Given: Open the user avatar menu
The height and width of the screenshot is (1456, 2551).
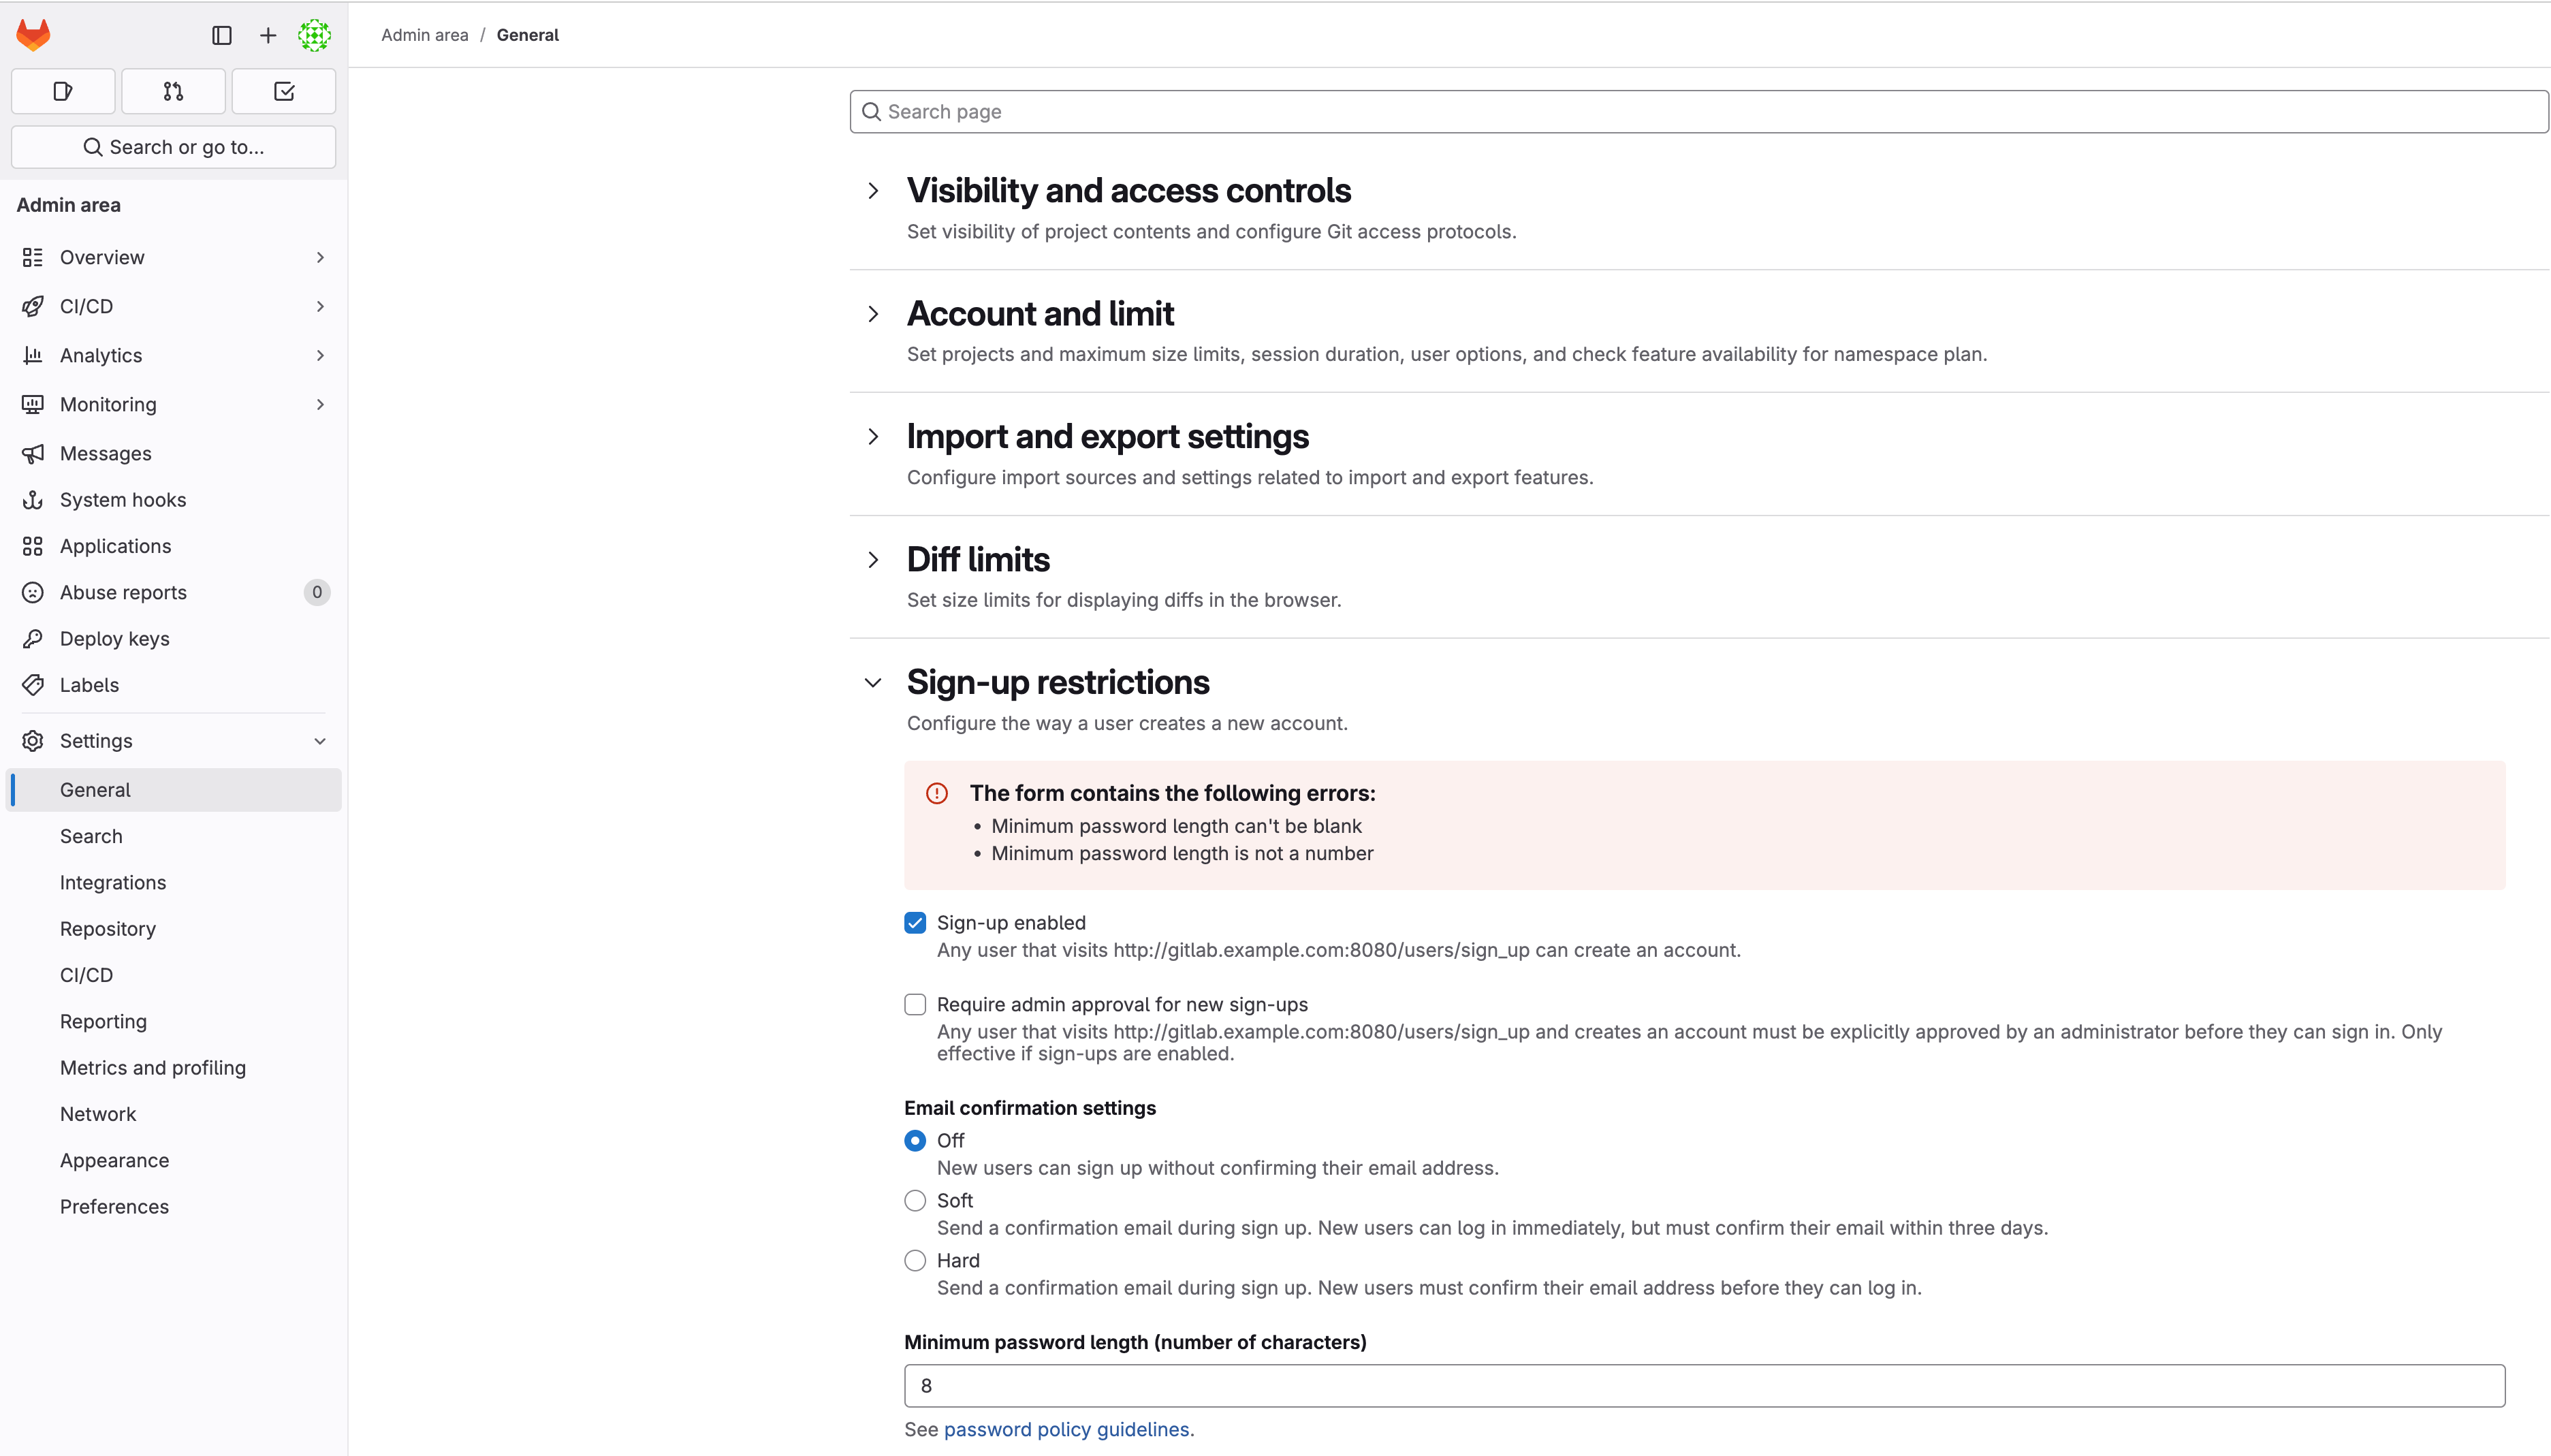Looking at the screenshot, I should coord(314,35).
